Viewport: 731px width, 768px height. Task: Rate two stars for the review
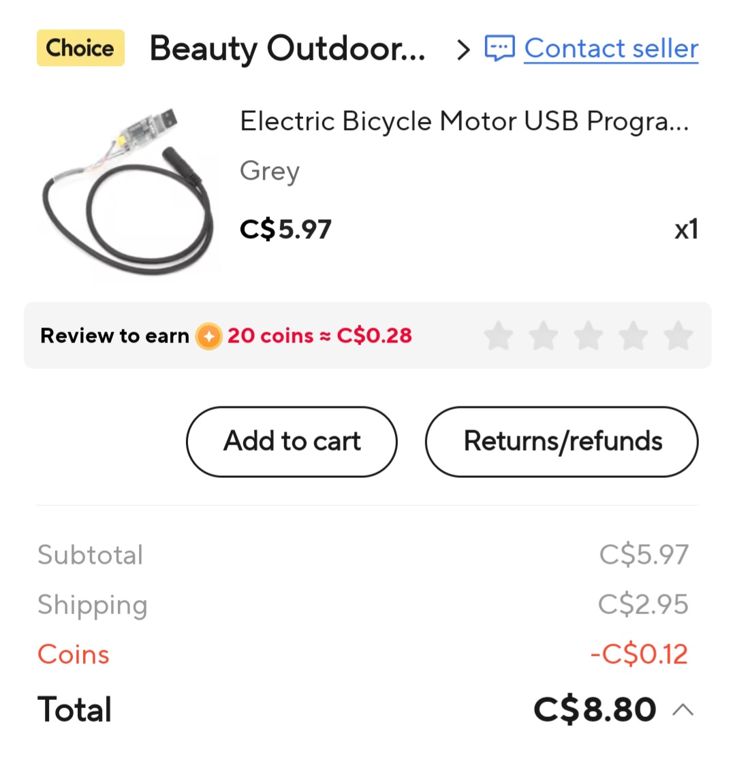[x=544, y=336]
